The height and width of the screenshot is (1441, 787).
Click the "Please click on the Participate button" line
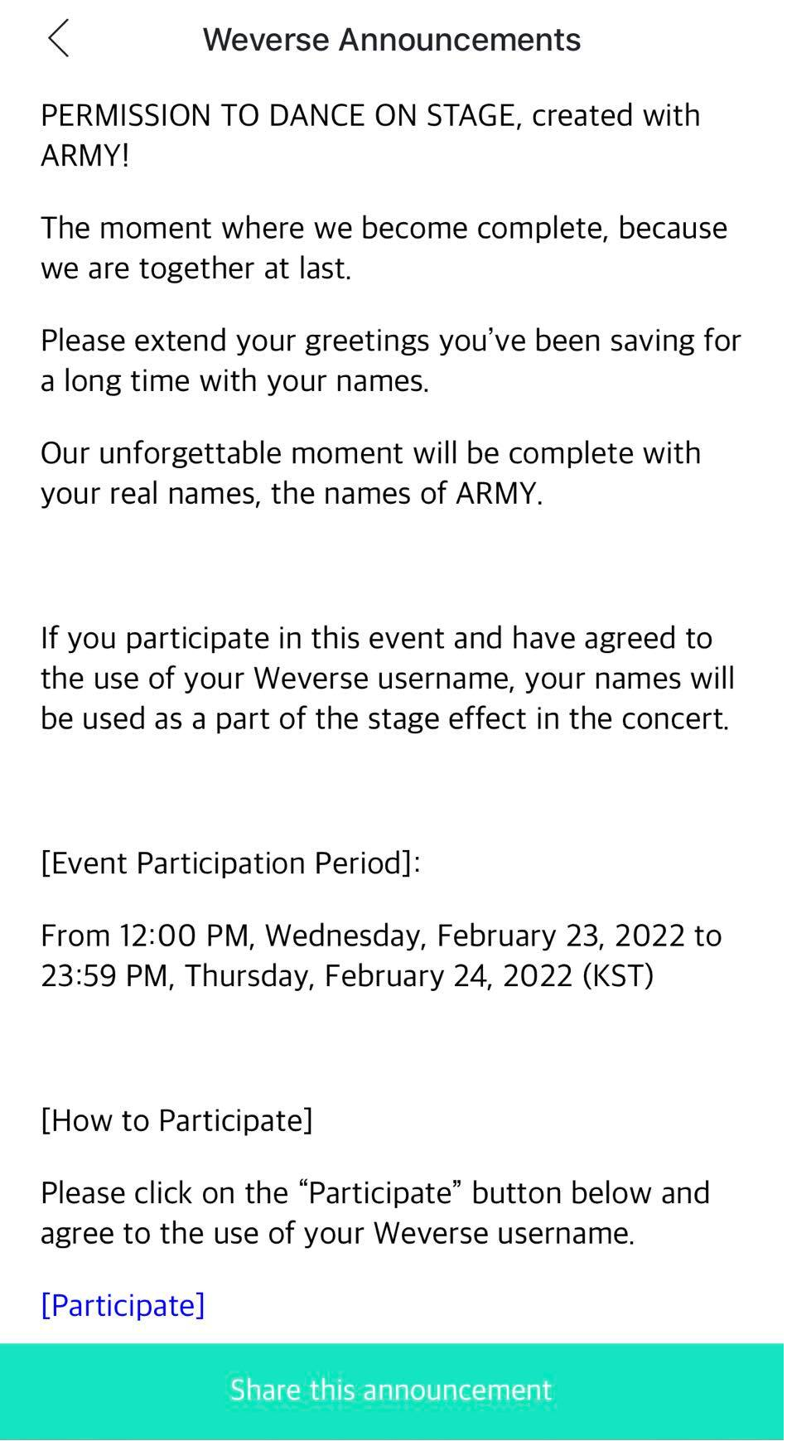(x=375, y=1193)
